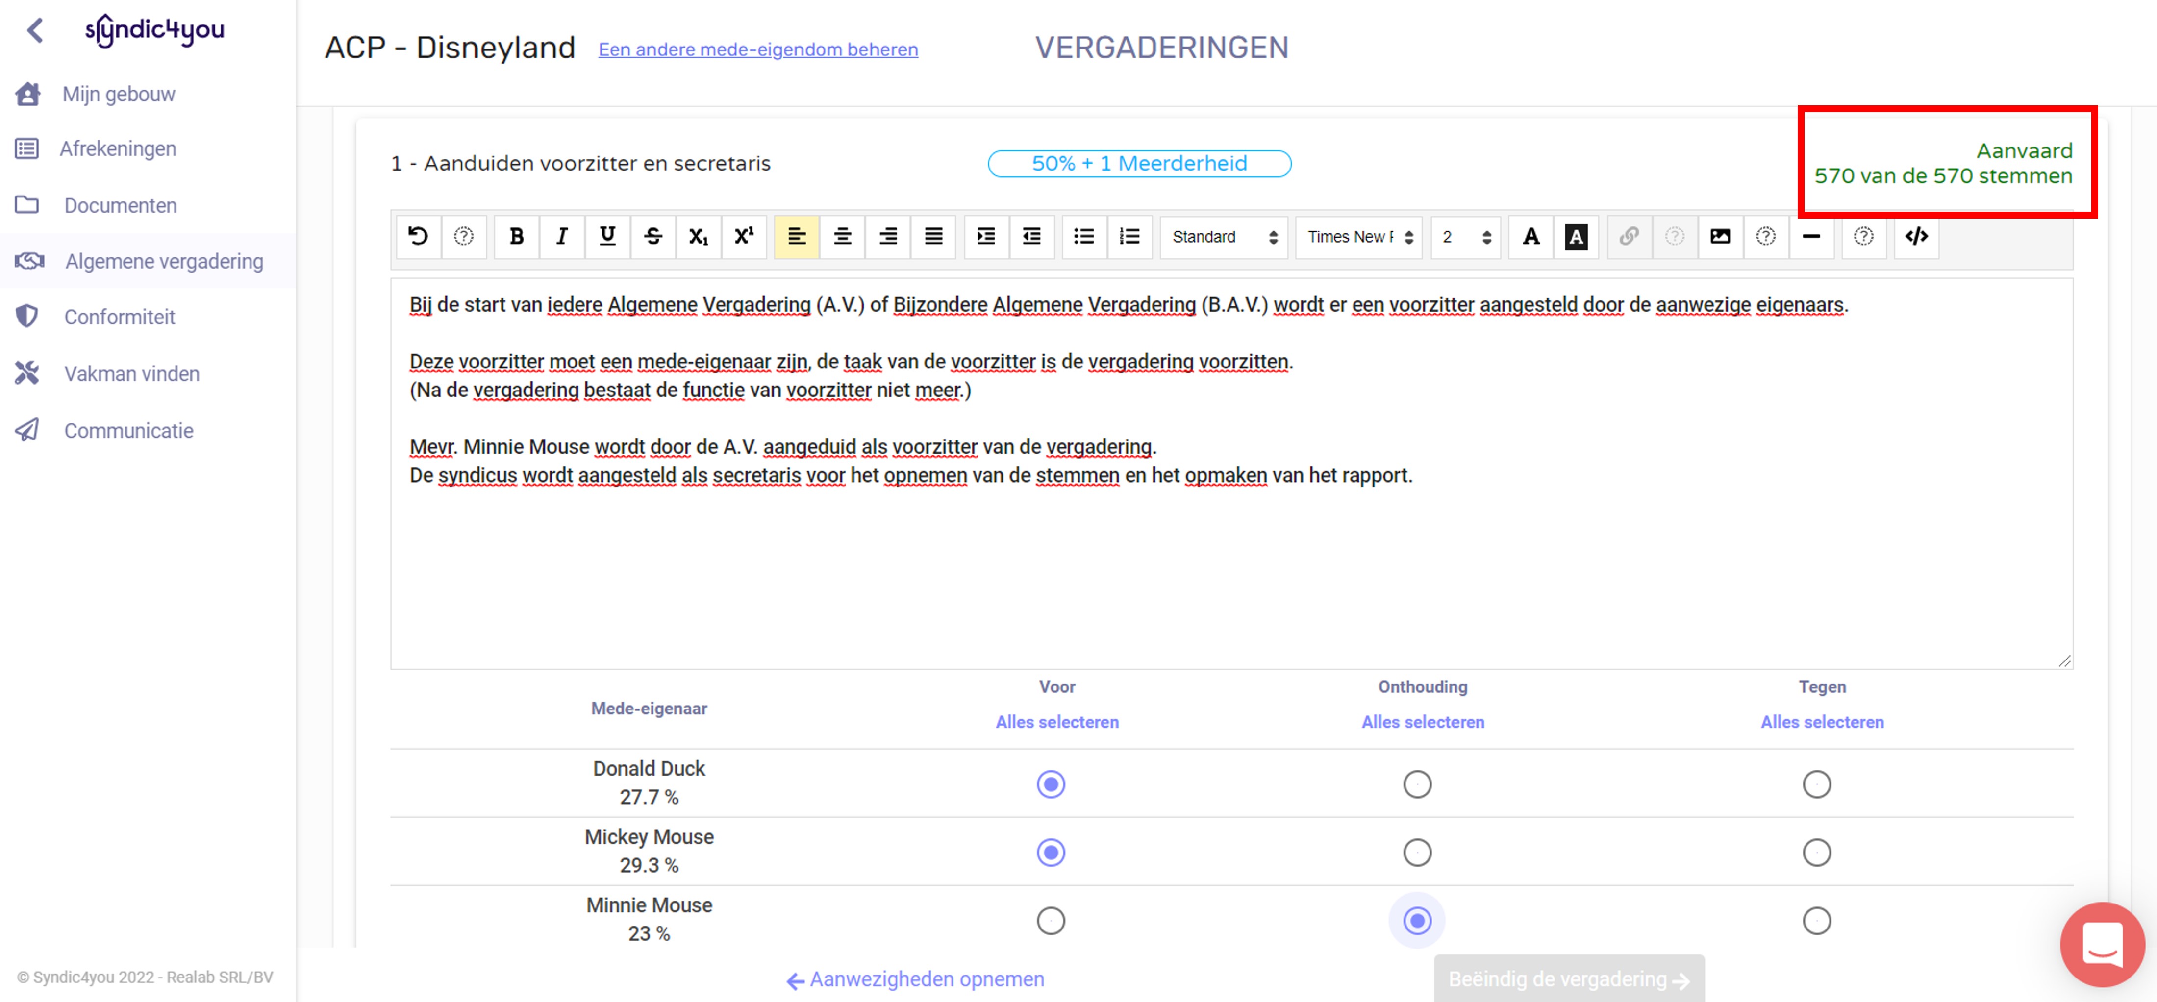The image size is (2157, 1002).
Task: Click the insert image icon
Action: point(1720,237)
